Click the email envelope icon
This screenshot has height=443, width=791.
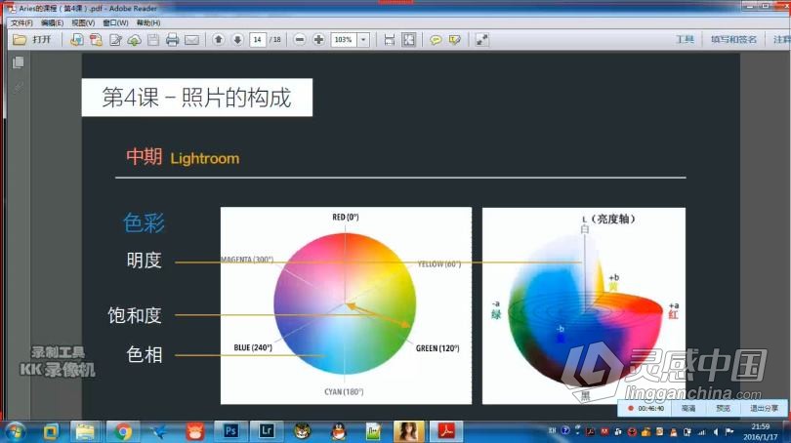click(191, 40)
